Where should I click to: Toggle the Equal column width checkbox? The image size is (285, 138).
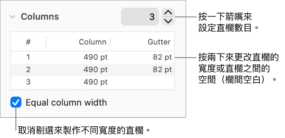pyautogui.click(x=16, y=103)
